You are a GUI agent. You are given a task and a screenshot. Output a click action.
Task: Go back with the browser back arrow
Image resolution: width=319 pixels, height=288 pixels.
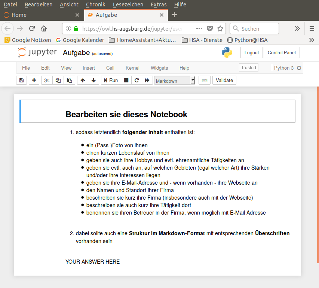7,28
